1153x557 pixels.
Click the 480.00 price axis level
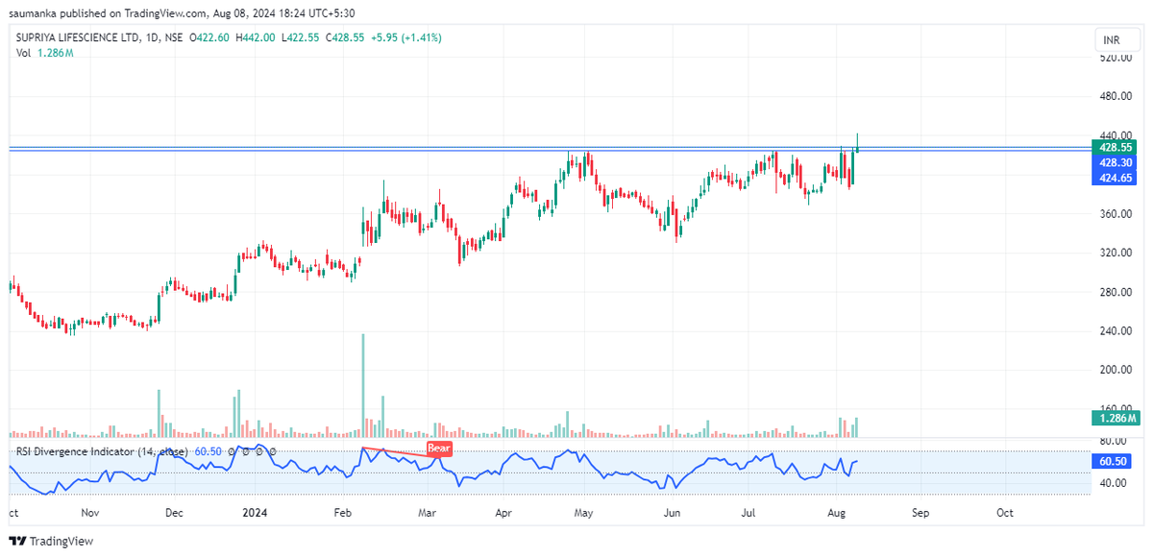pyautogui.click(x=1115, y=96)
